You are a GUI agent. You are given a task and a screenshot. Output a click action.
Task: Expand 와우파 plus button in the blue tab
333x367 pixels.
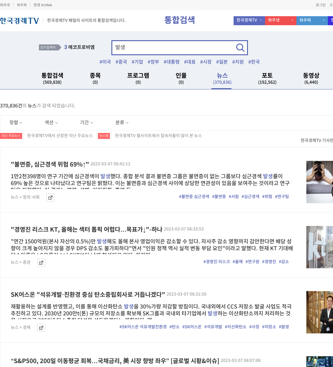click(x=324, y=20)
